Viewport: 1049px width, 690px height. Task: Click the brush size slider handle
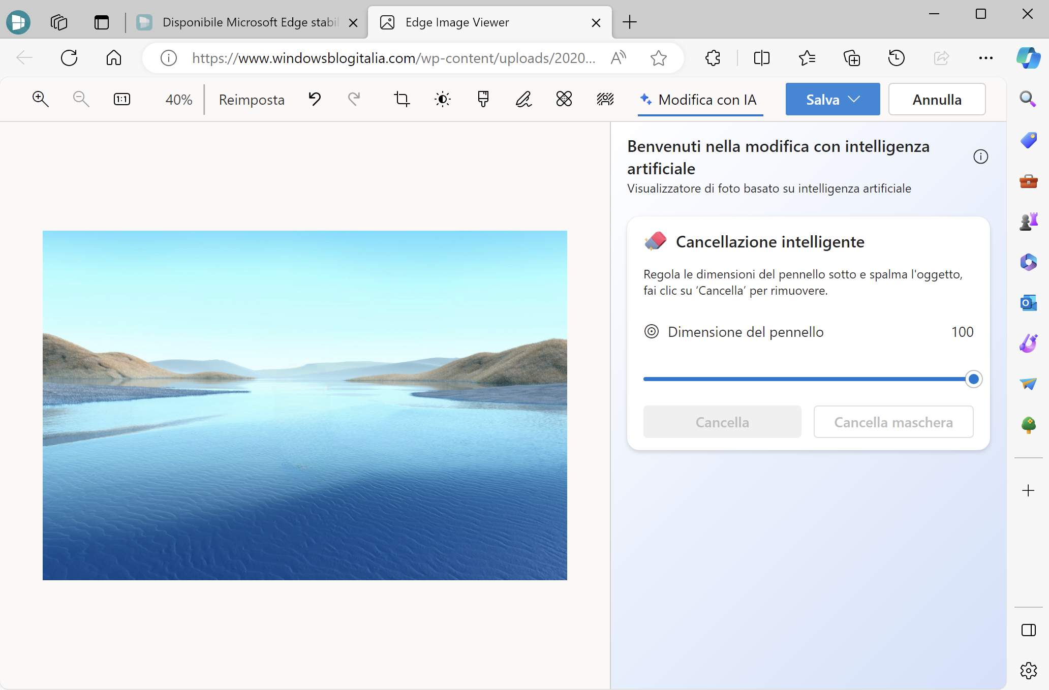tap(974, 379)
